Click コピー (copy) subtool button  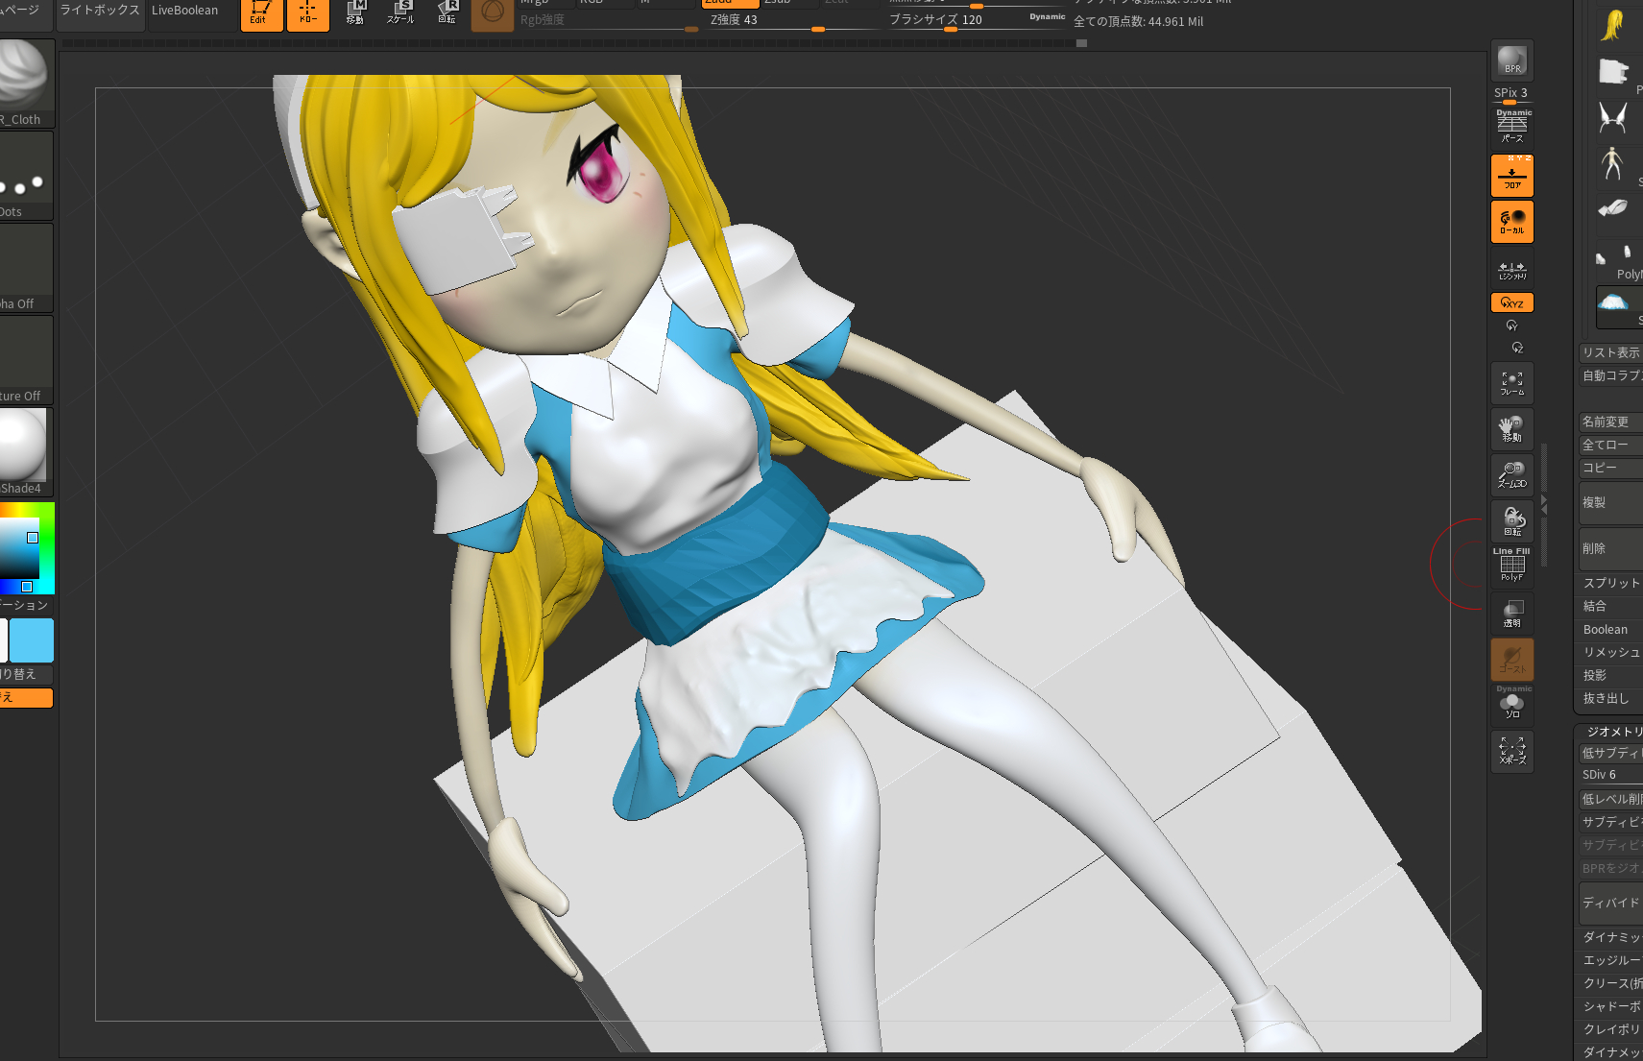tap(1610, 469)
